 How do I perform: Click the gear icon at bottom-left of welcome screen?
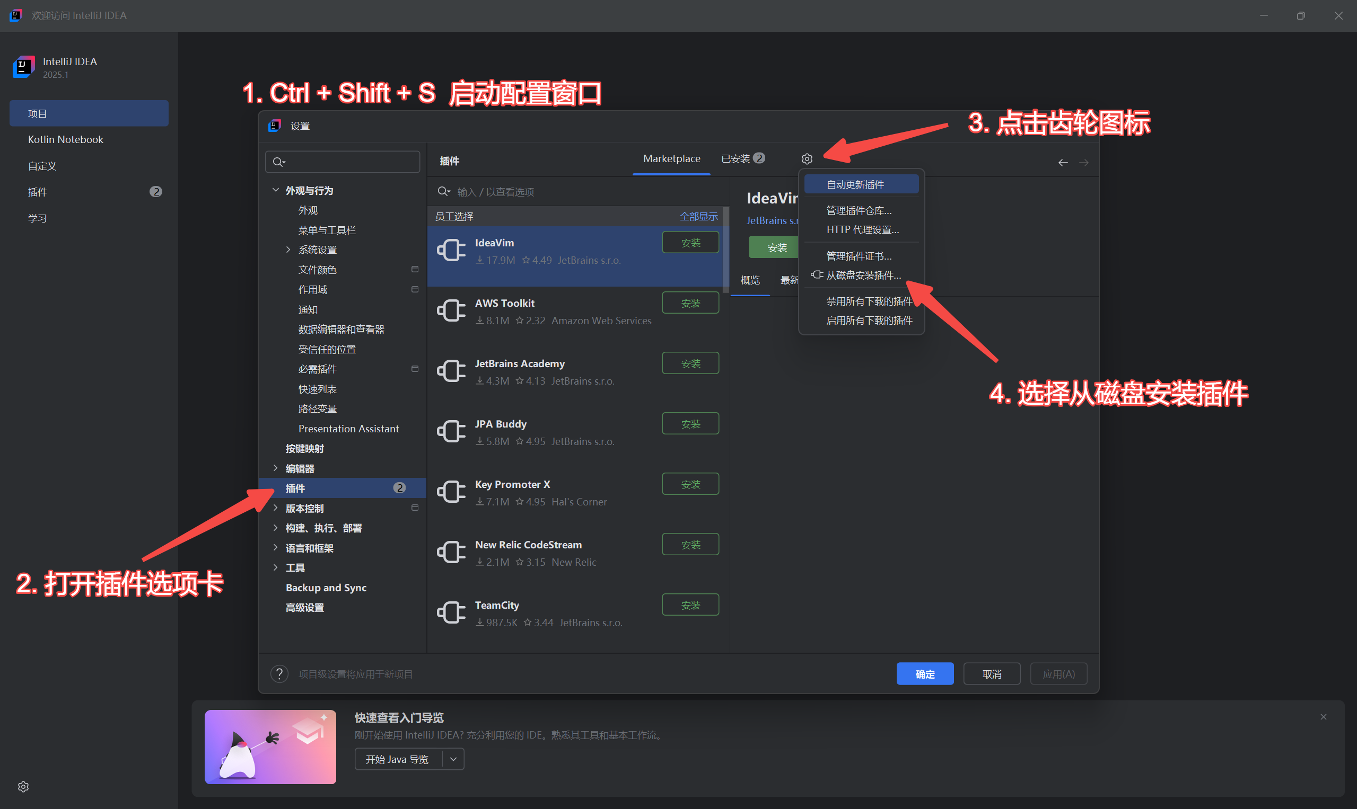23,786
